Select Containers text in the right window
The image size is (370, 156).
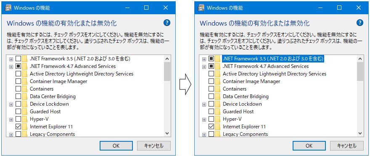click(235, 89)
